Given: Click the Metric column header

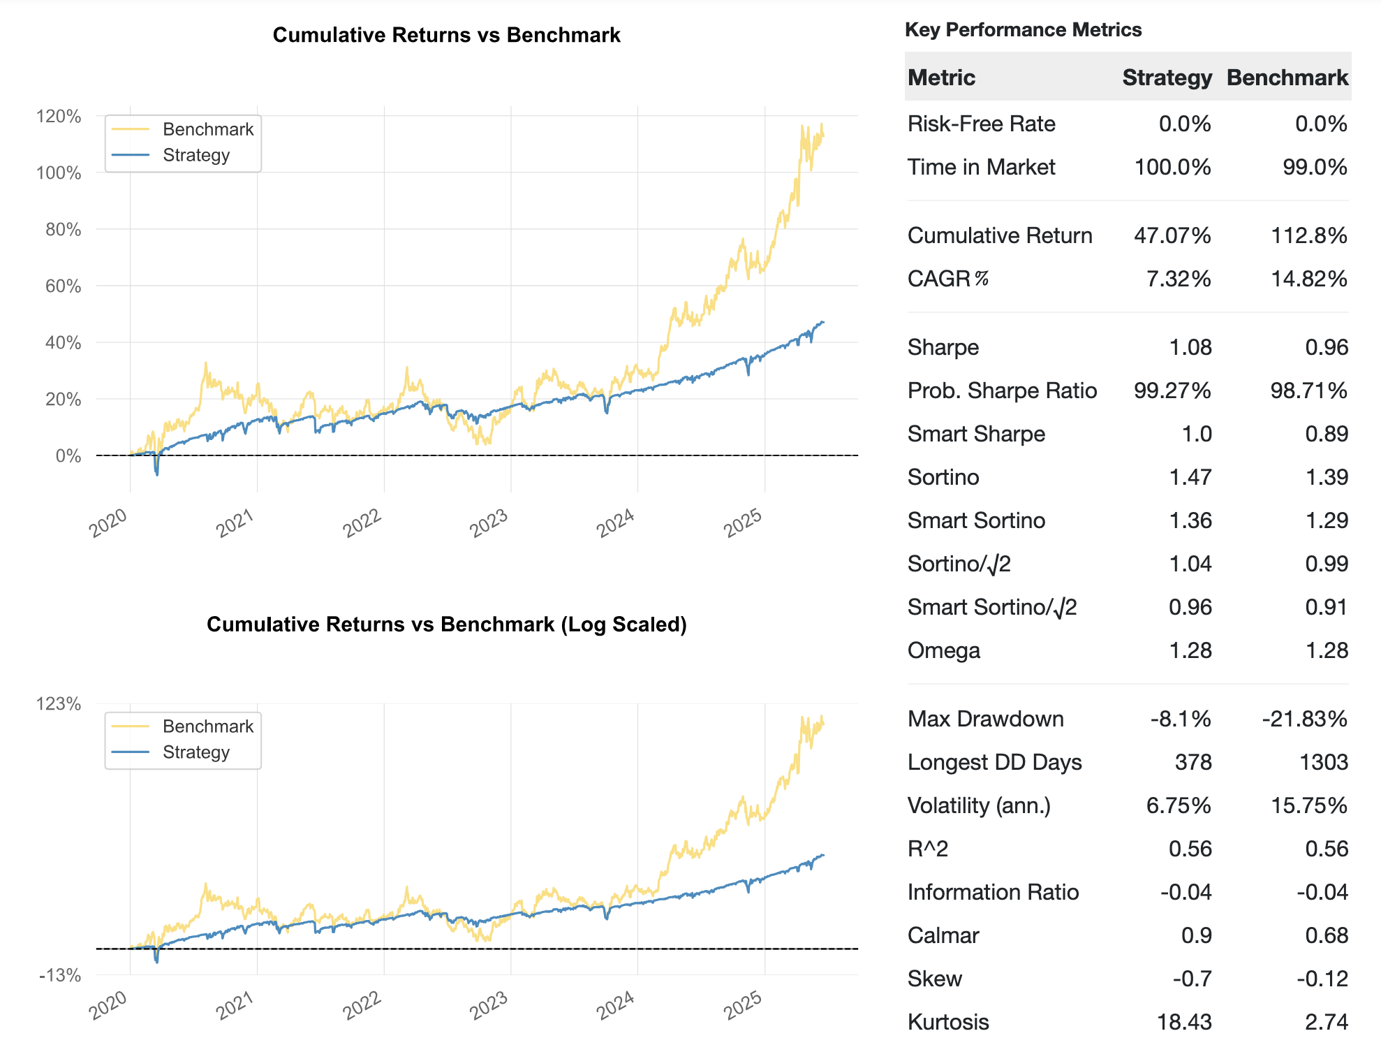Looking at the screenshot, I should tap(941, 78).
